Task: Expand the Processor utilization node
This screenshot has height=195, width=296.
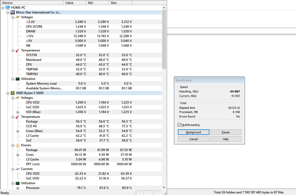Action: click(18, 188)
